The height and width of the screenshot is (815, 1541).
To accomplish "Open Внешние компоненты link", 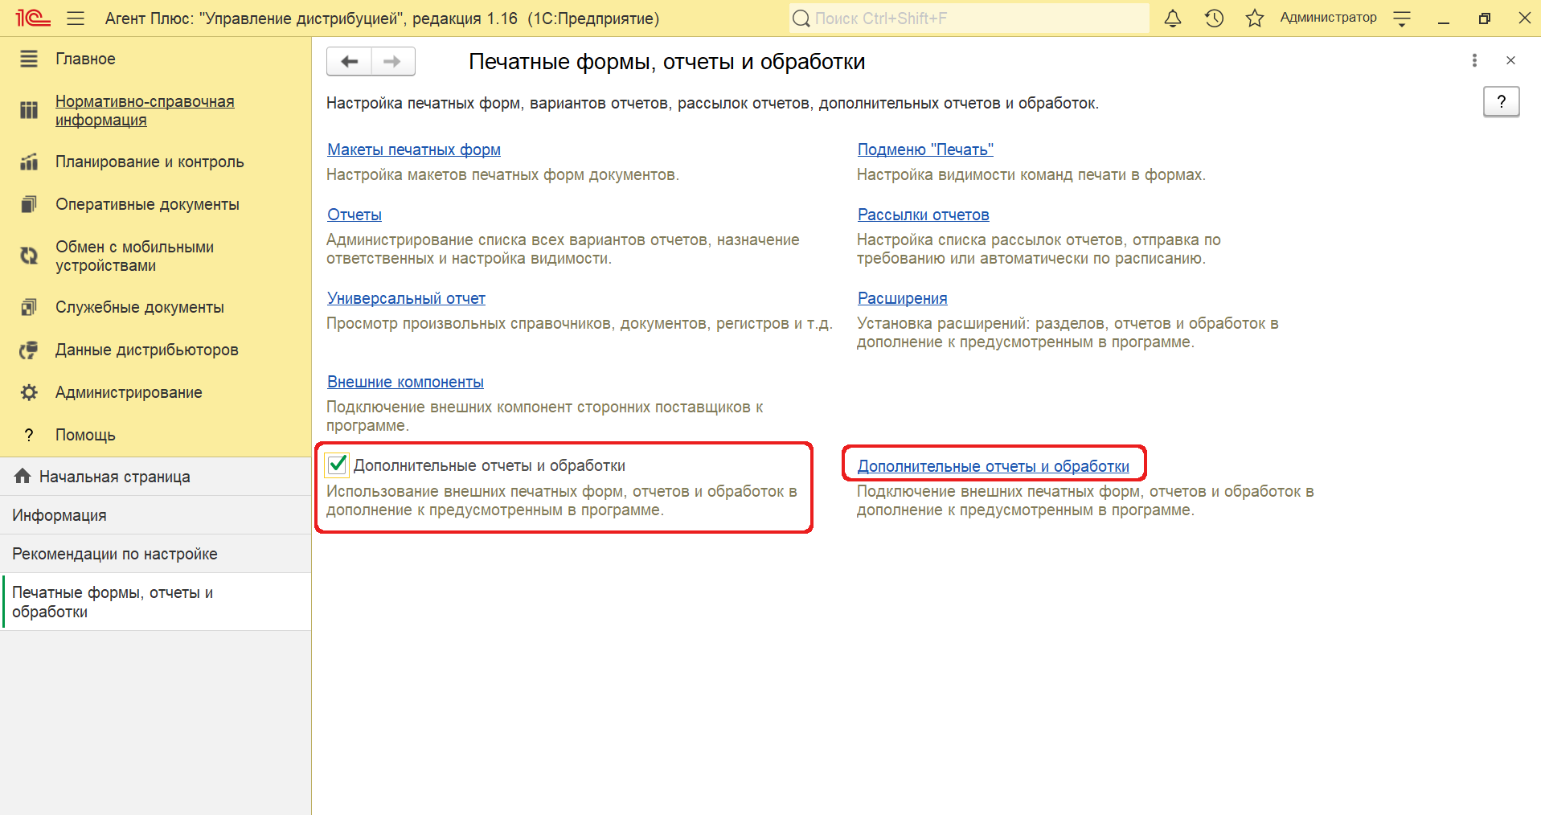I will click(405, 382).
